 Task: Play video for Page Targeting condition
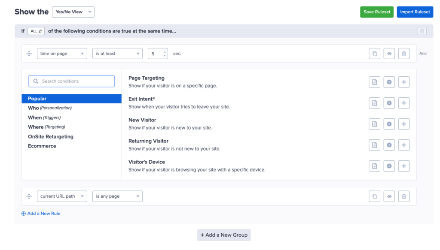click(x=389, y=82)
